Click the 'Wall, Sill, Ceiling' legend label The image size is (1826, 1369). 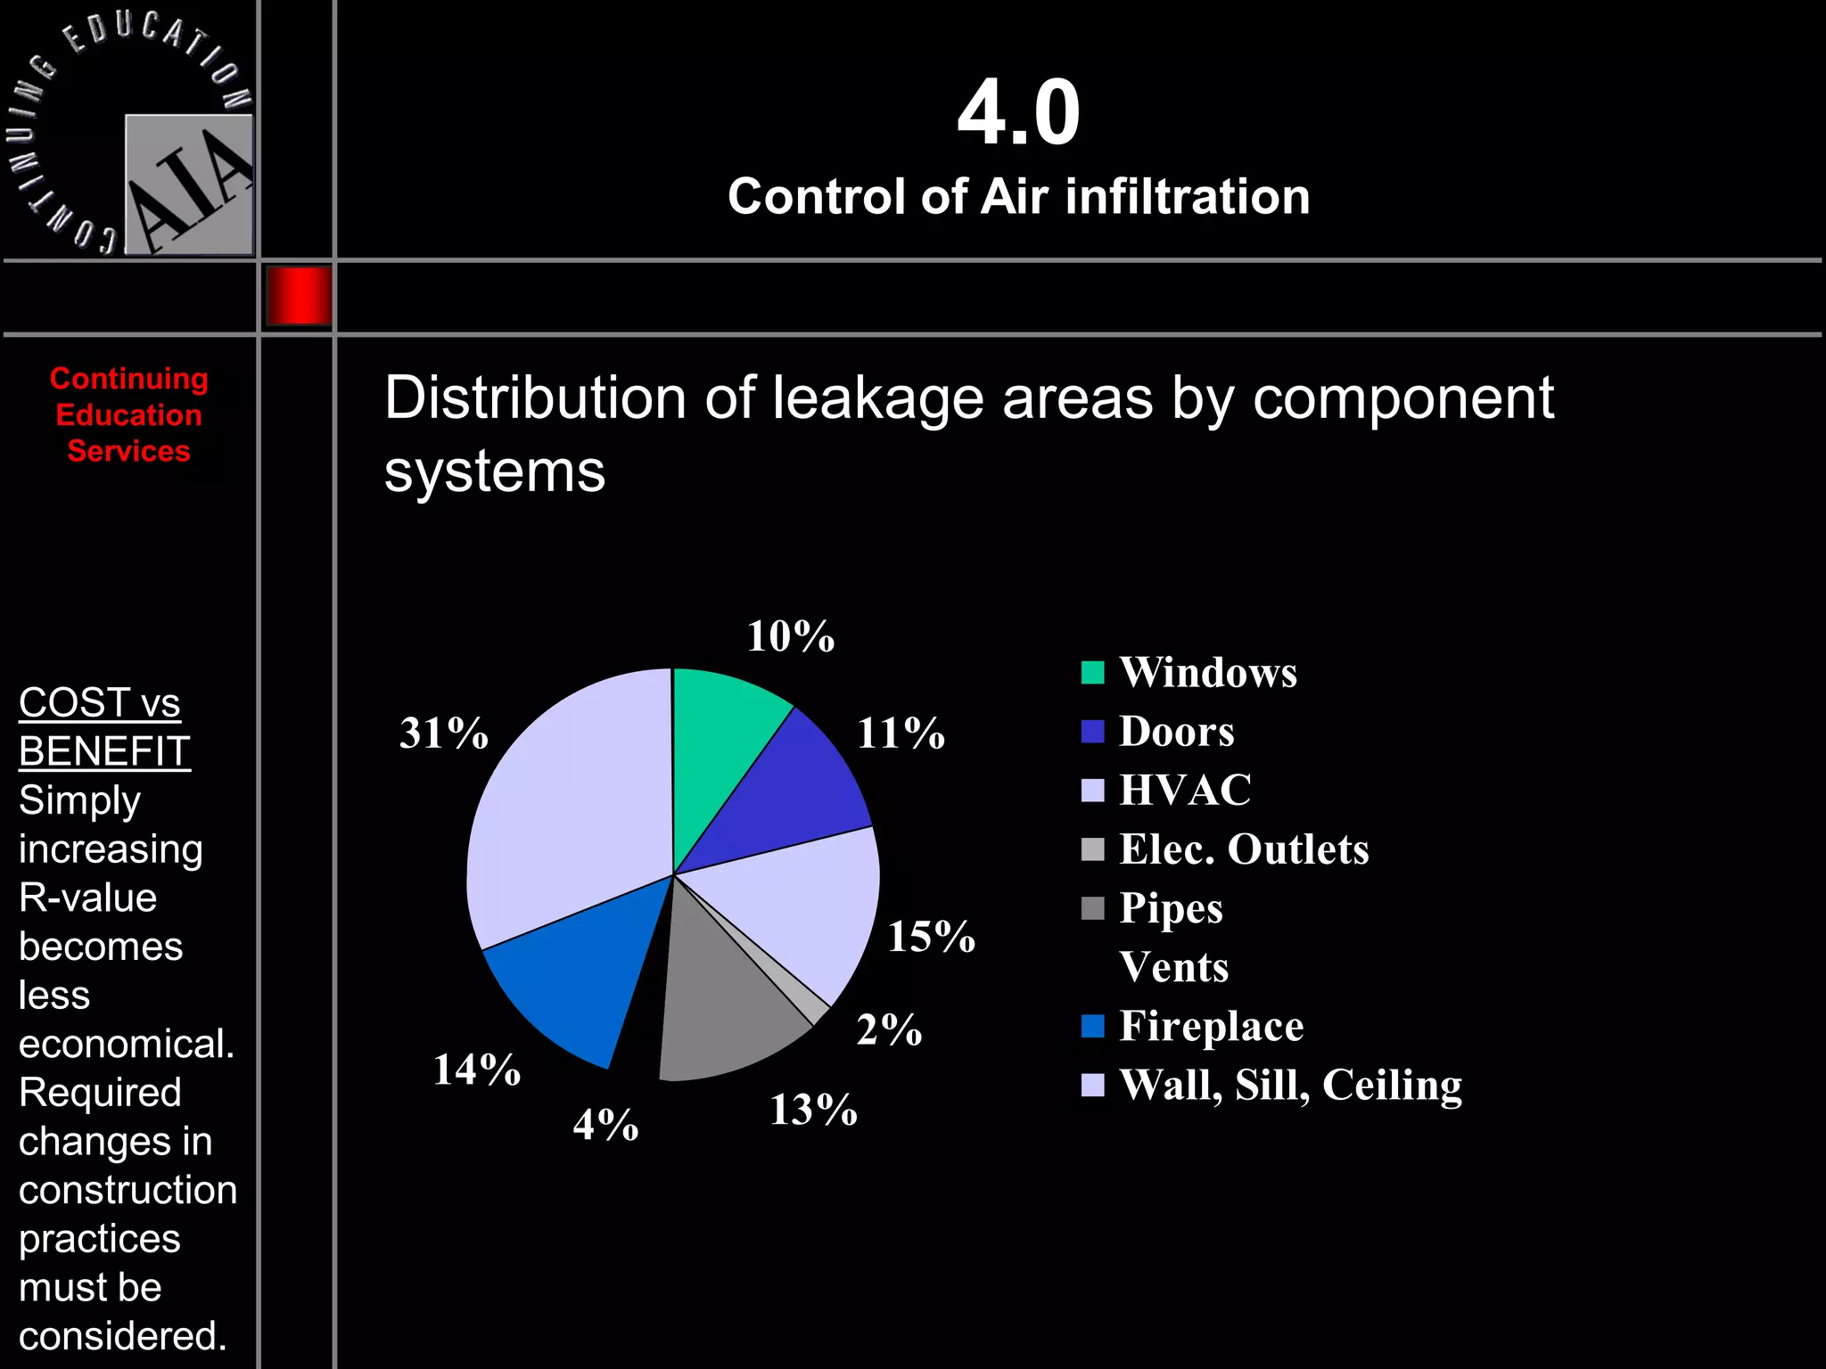(1291, 1086)
